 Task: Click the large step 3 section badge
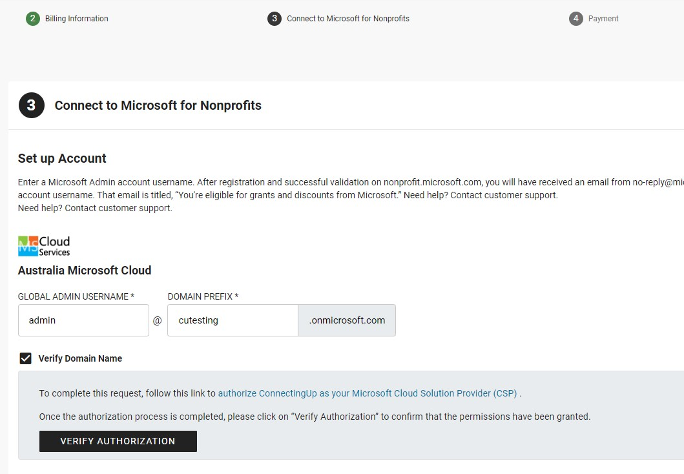click(32, 105)
